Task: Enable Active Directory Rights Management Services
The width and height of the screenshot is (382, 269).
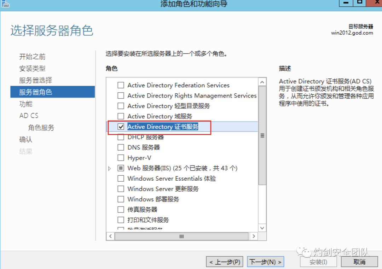Action: 121,95
